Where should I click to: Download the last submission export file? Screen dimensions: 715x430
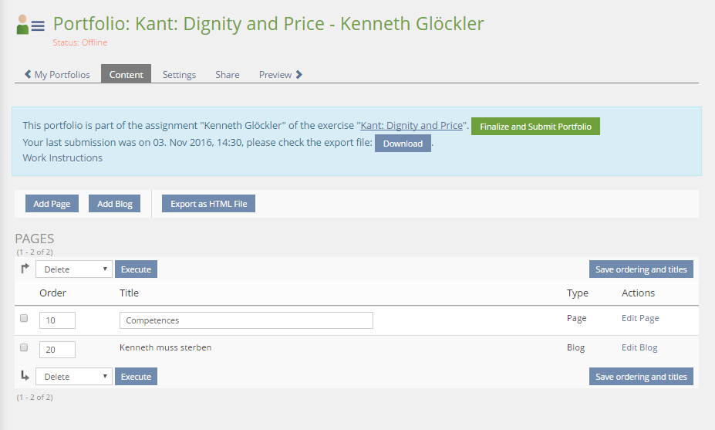(403, 144)
